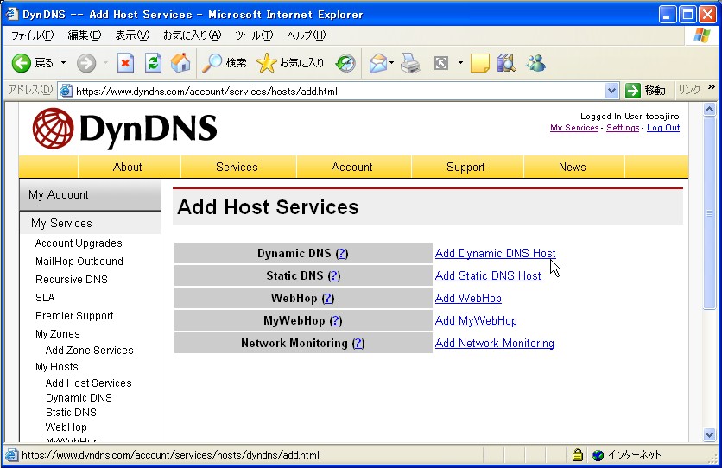Select the Account navigation tab

pyautogui.click(x=352, y=167)
